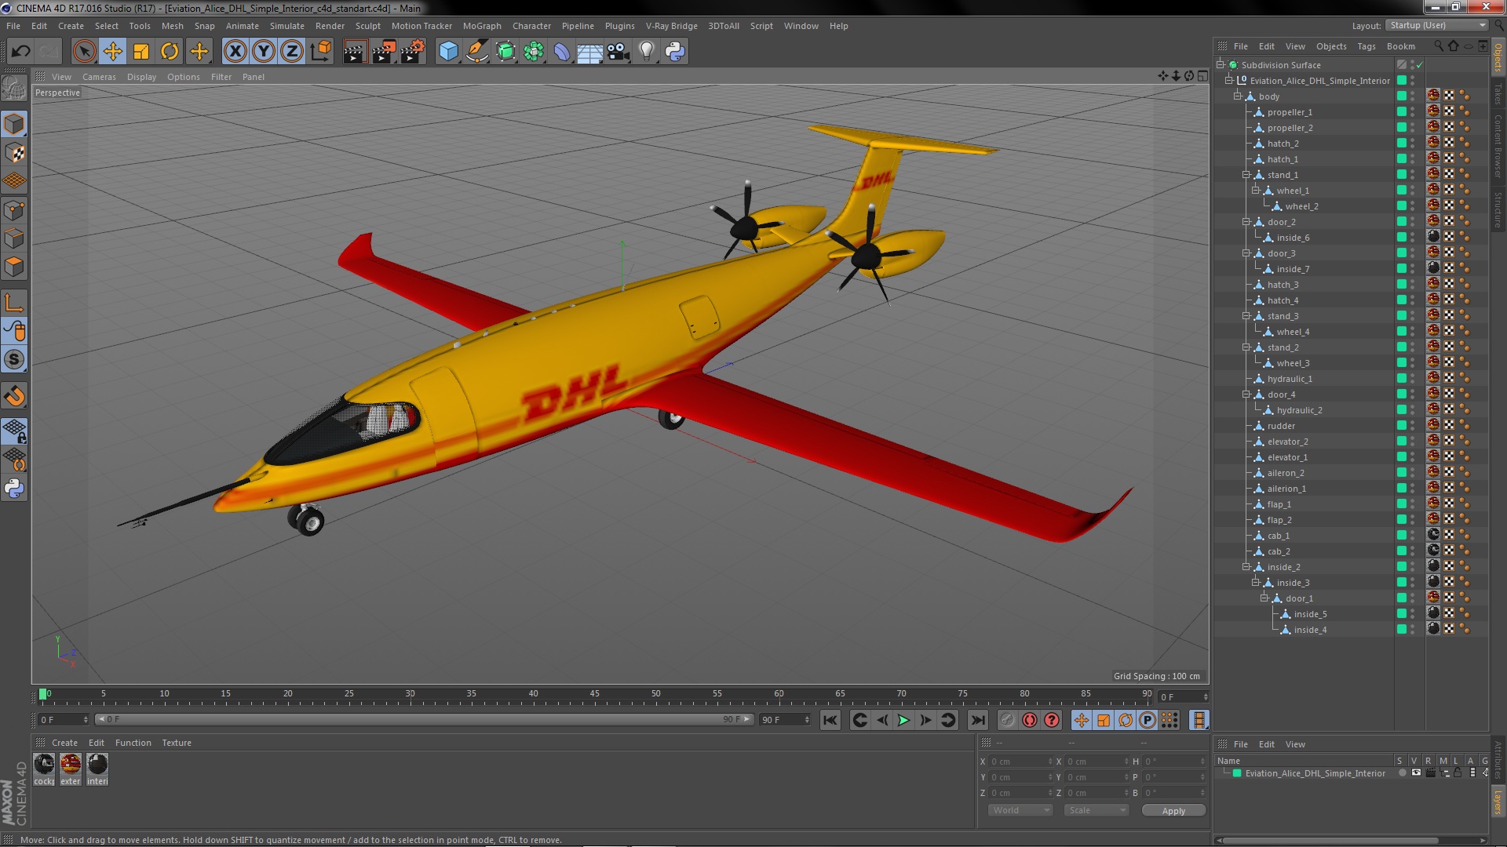
Task: Click the X position input field
Action: (x=1020, y=762)
